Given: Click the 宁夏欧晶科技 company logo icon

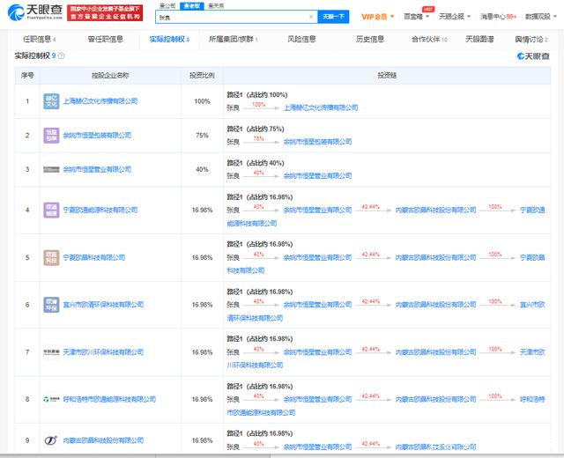Looking at the screenshot, I should [x=52, y=257].
